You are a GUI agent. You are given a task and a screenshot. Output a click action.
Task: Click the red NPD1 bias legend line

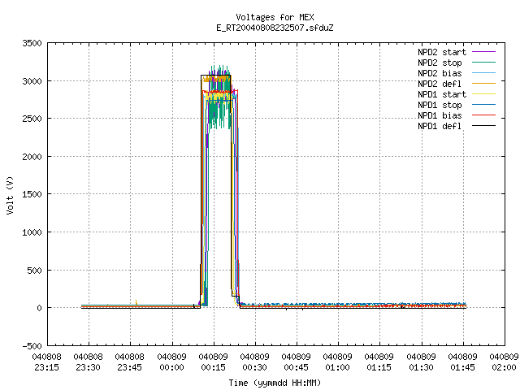(483, 115)
